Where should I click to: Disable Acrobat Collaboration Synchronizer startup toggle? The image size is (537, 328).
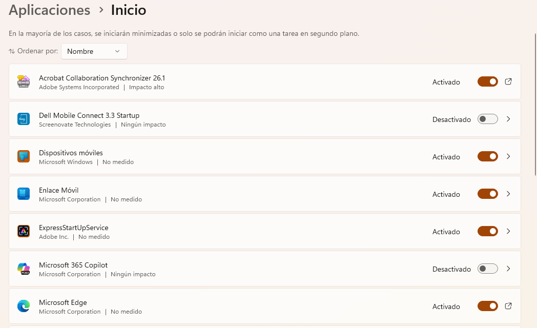(488, 81)
